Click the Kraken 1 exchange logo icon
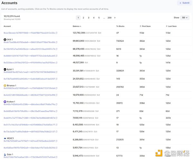Screen dimensions: 193x160 (x=5, y=102)
